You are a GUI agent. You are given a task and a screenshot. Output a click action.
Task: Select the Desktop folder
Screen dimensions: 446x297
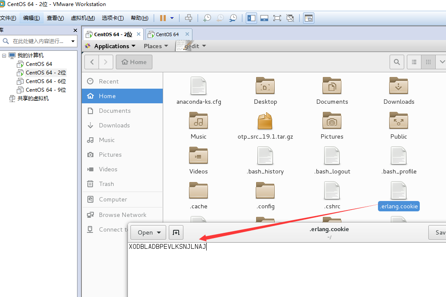point(265,91)
